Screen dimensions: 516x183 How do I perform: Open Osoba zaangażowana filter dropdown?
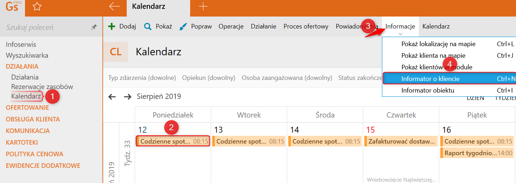click(x=287, y=78)
